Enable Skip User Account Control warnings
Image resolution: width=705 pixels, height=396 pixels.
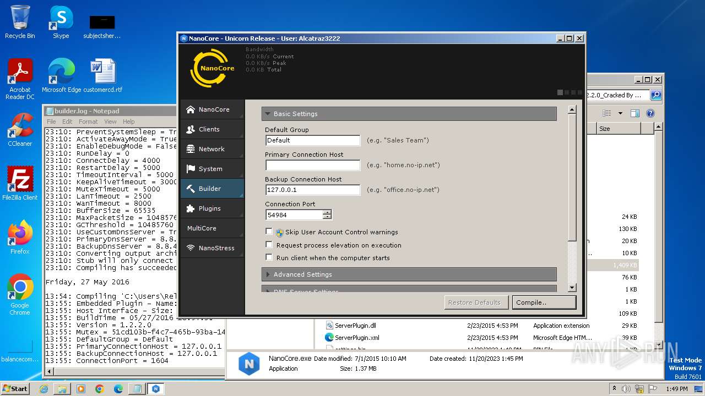269,232
